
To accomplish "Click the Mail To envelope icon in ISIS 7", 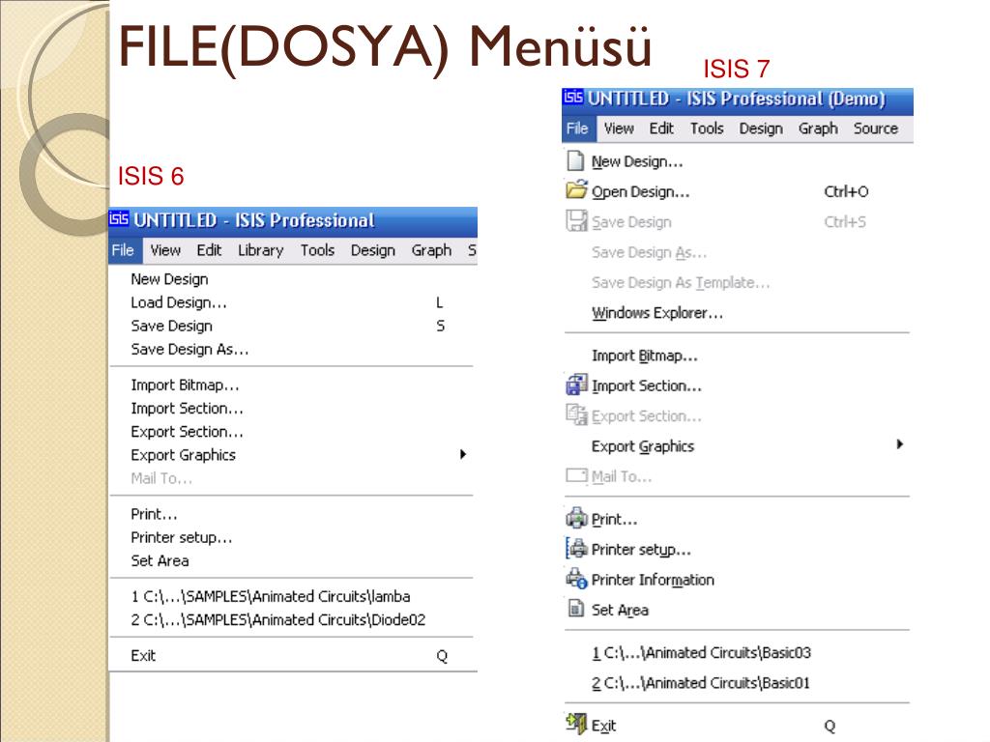I will 576,475.
